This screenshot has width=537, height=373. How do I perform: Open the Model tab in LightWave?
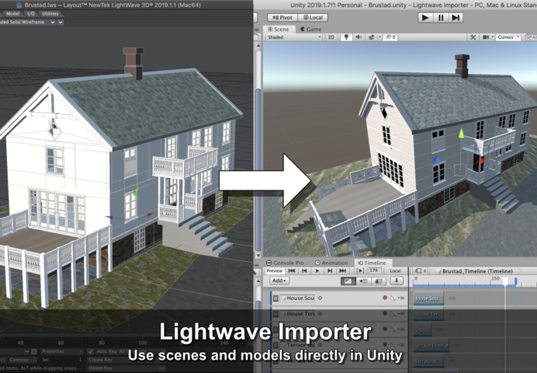(x=12, y=14)
